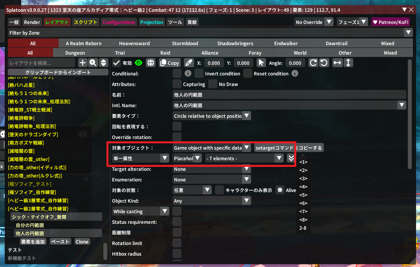The image size is (420, 267).
Task: Click the Clone button
Action: click(82, 241)
